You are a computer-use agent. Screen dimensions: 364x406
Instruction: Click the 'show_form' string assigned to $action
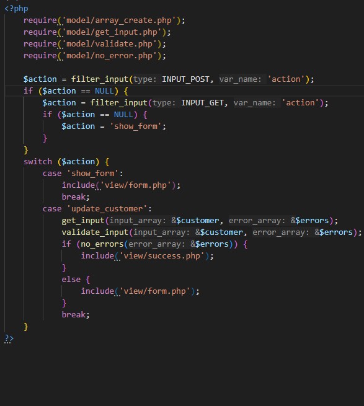pyautogui.click(x=136, y=126)
